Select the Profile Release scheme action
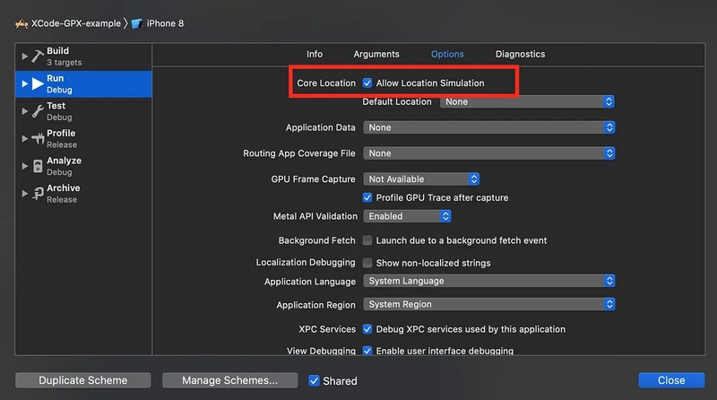 [83, 139]
